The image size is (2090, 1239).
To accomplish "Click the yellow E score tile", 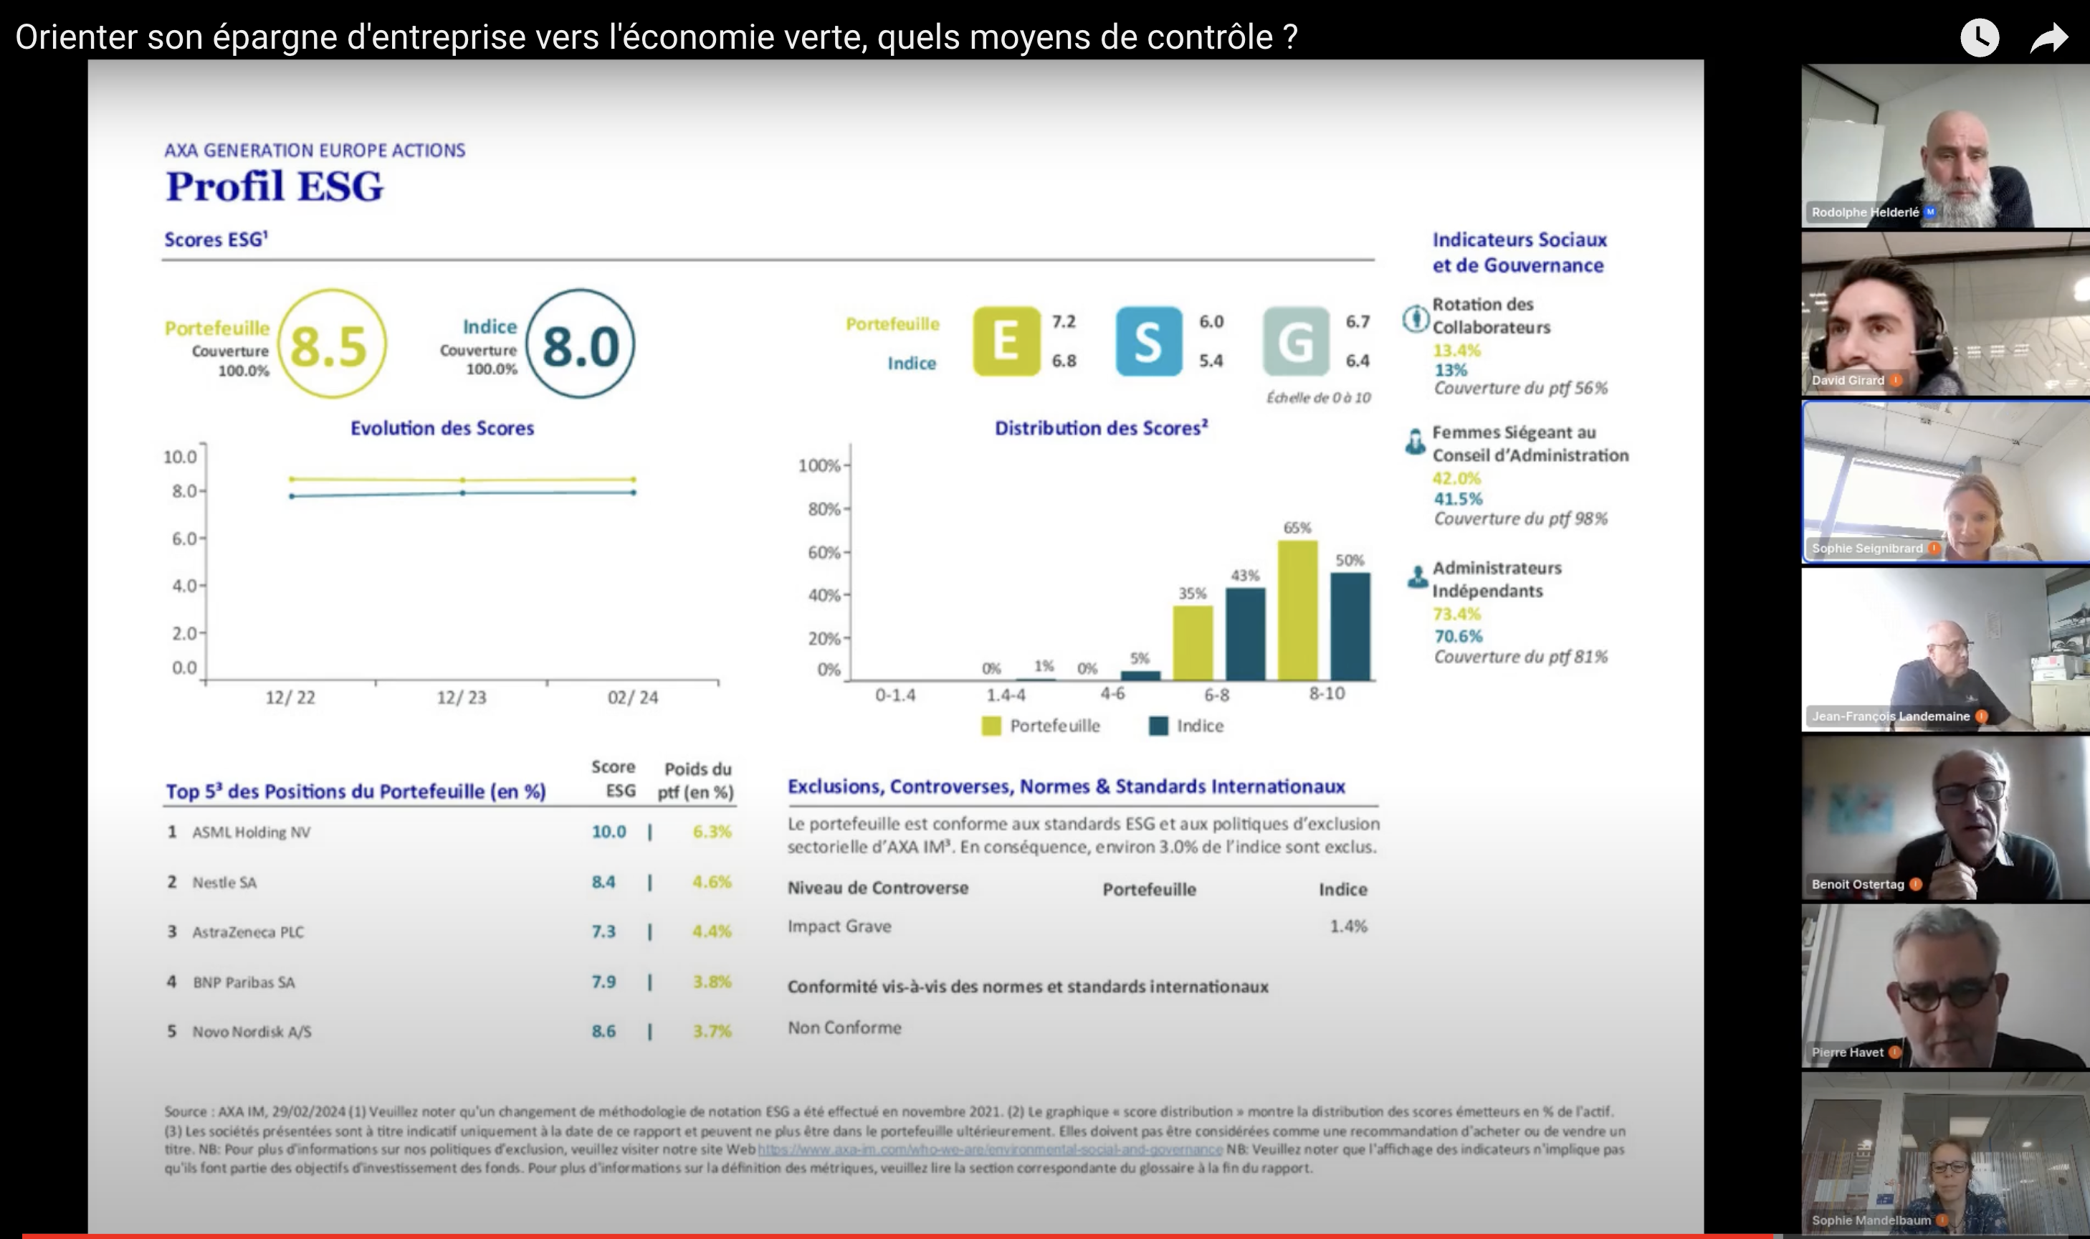I will click(1006, 341).
